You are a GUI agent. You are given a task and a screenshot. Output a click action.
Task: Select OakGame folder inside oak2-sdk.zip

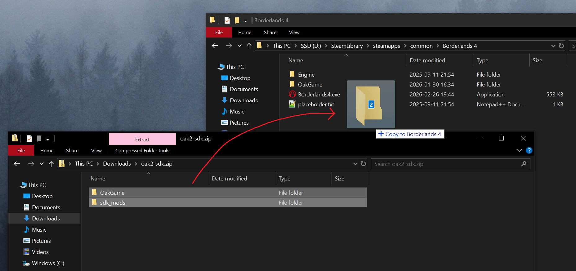click(228, 193)
